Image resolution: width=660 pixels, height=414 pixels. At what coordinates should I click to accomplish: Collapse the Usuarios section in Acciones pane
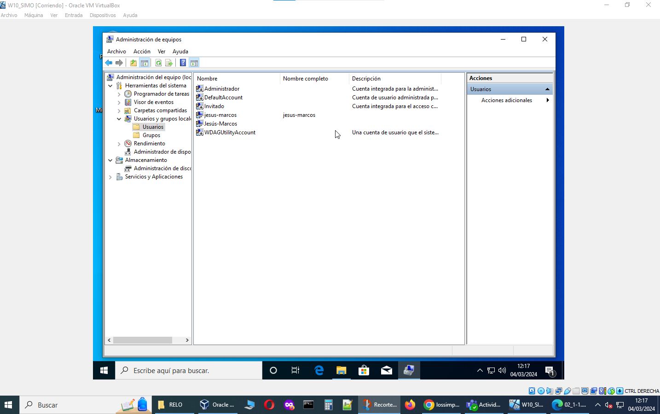click(x=547, y=89)
